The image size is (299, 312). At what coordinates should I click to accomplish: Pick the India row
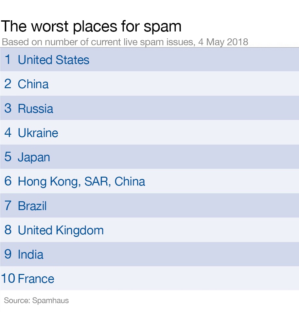click(x=149, y=254)
